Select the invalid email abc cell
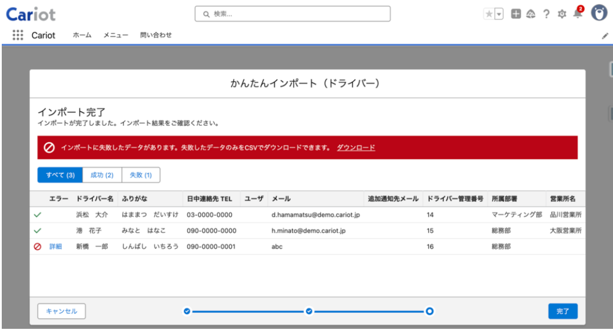 tap(277, 246)
